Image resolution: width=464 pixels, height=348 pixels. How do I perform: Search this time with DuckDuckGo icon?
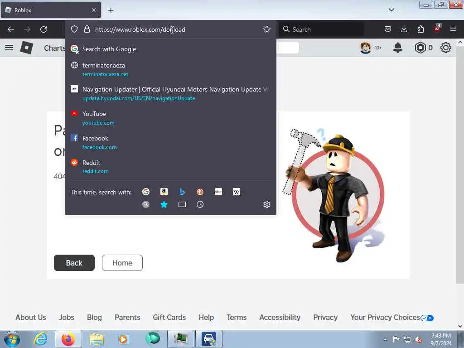pos(200,192)
